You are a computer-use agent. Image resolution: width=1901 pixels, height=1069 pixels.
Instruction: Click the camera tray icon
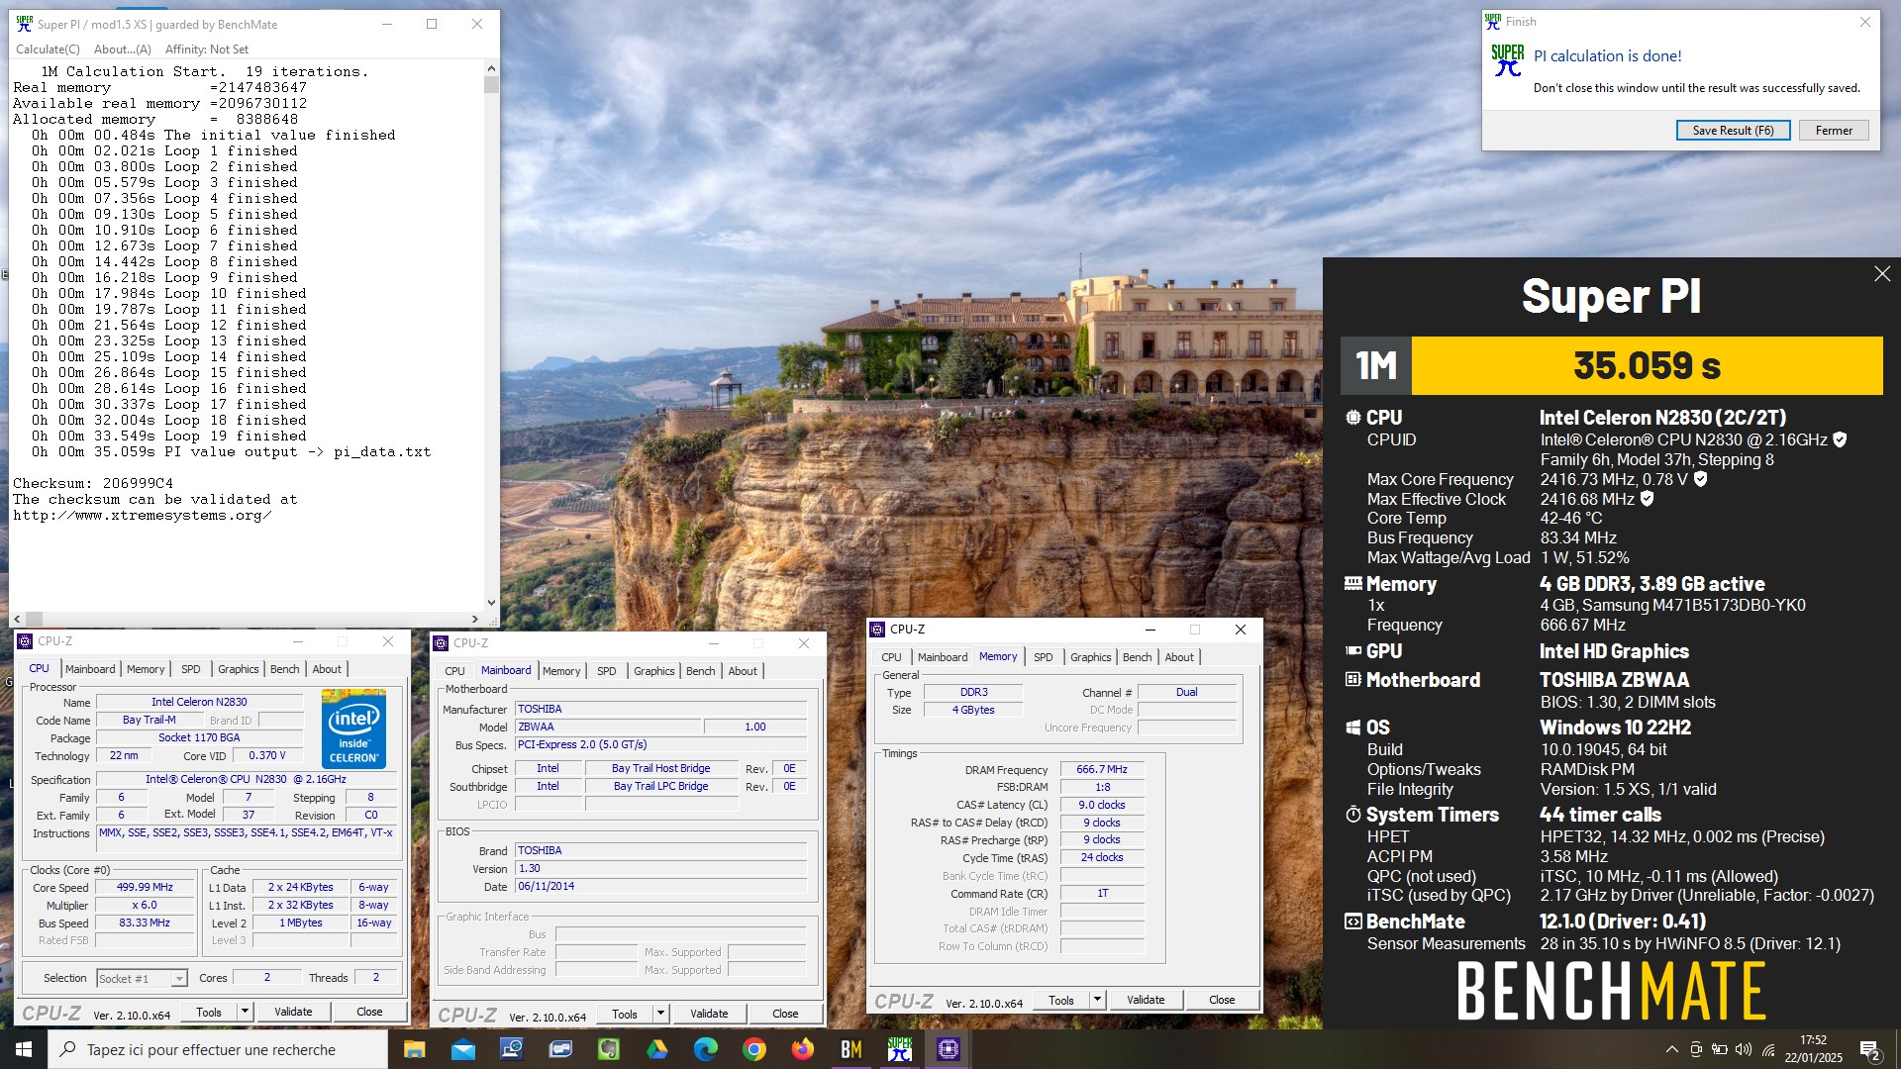click(1695, 1049)
